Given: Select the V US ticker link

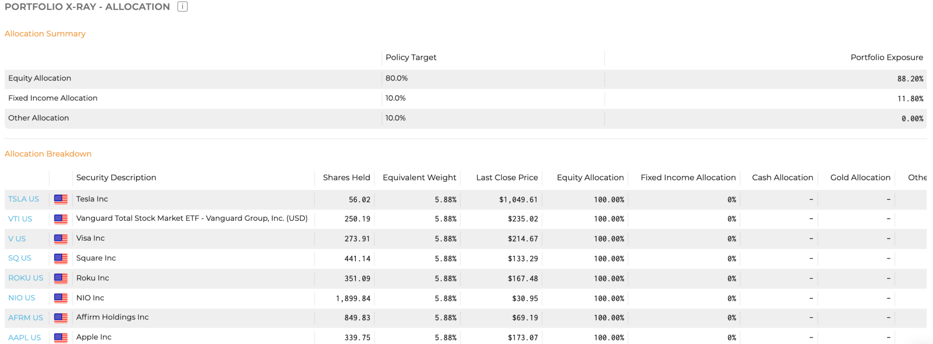Looking at the screenshot, I should point(17,239).
